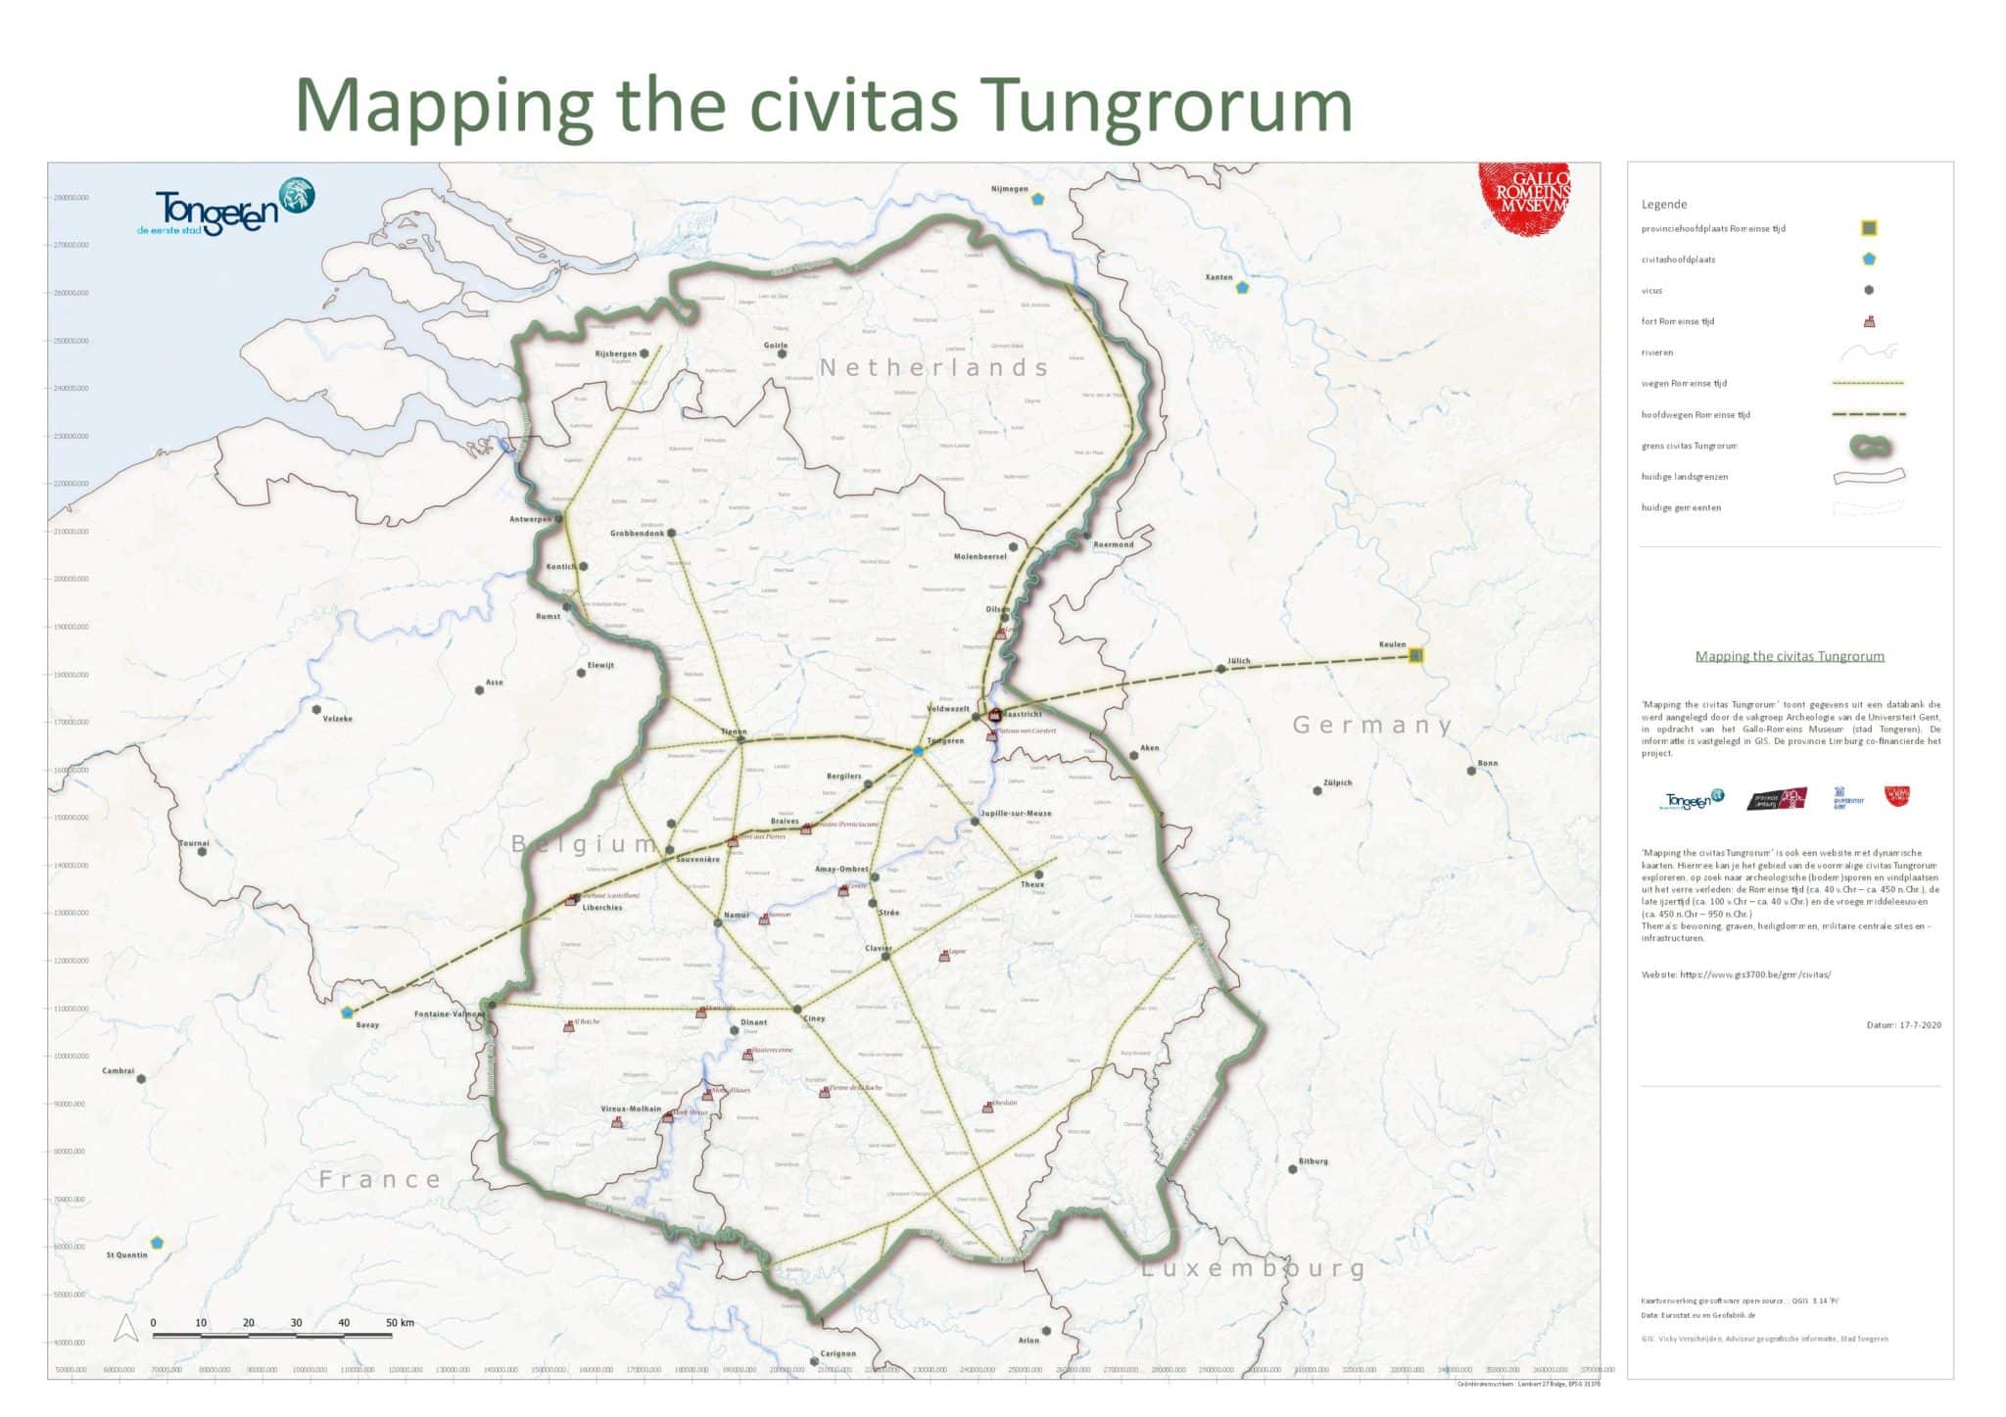The width and height of the screenshot is (2006, 1417).
Task: Enable the huidige gemeenten legend entry
Action: click(x=1869, y=505)
